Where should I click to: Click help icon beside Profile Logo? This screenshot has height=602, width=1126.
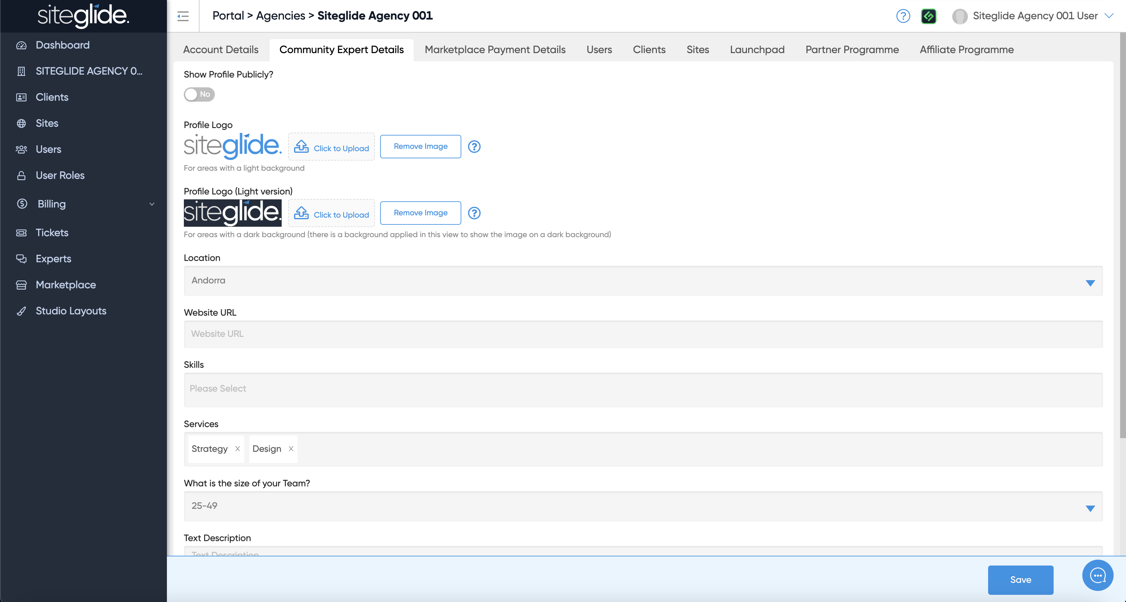(474, 146)
